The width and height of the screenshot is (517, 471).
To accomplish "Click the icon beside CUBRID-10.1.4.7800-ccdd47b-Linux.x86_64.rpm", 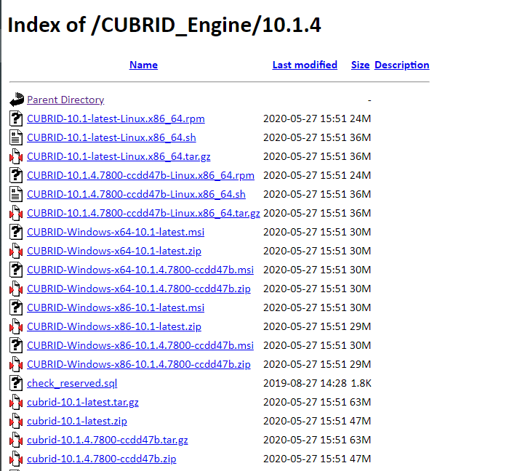I will 16,175.
